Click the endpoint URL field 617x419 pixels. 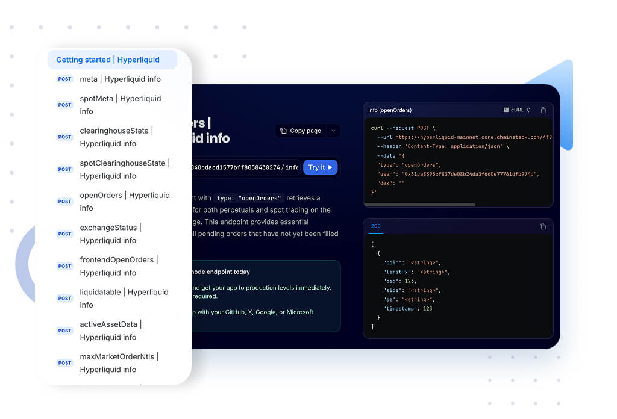[246, 167]
